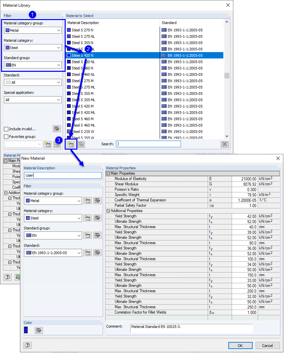The height and width of the screenshot is (354, 284).
Task: Create a new standard group in New Material
Action: pos(87,235)
